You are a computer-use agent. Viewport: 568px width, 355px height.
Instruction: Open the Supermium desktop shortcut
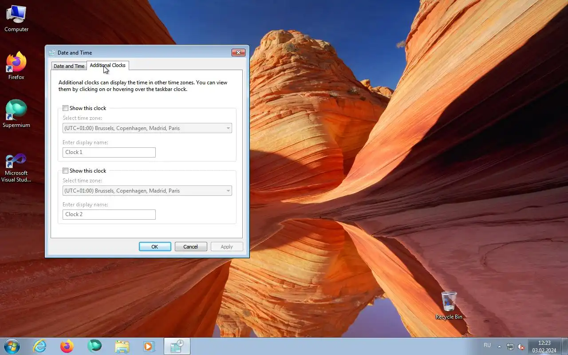[x=16, y=114]
